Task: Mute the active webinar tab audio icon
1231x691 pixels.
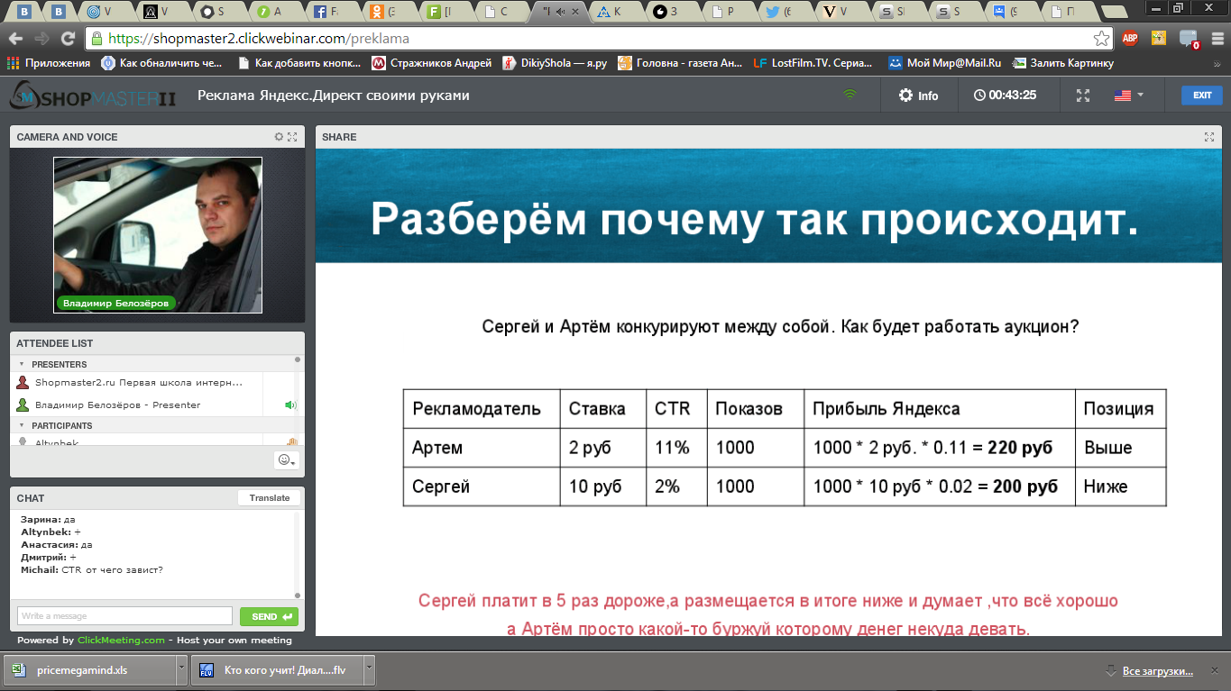Action: pos(561,12)
